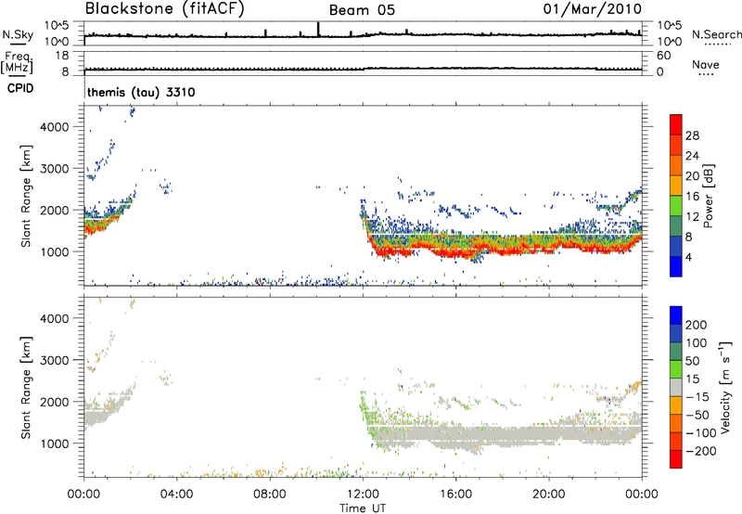Click the 'Freq. [MHz]' axis label
Screen dimensions: 742x514
pyautogui.click(x=17, y=62)
